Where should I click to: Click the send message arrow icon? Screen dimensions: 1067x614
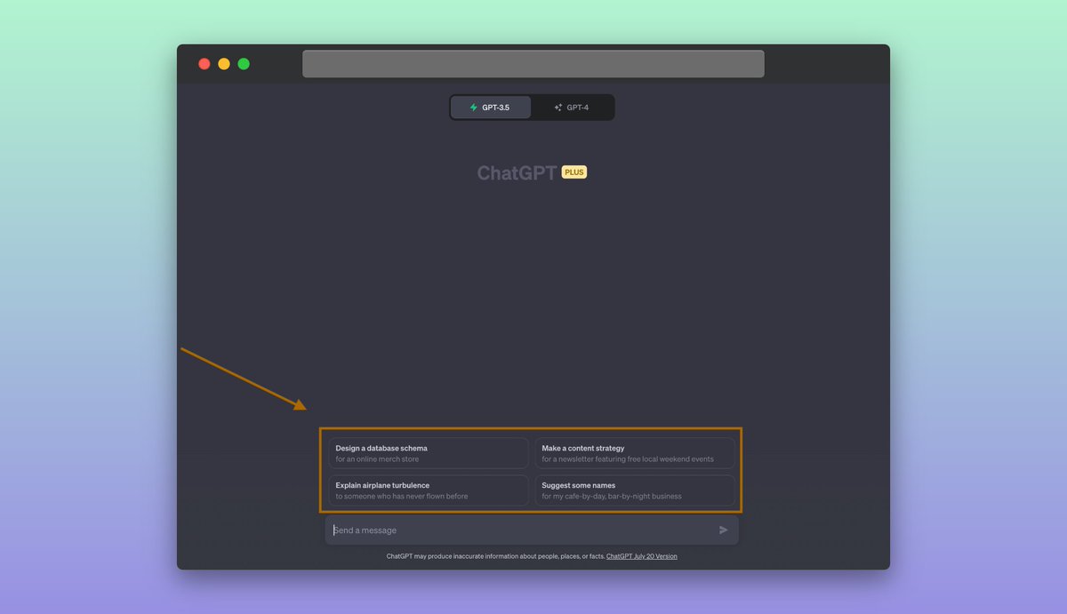pos(724,530)
